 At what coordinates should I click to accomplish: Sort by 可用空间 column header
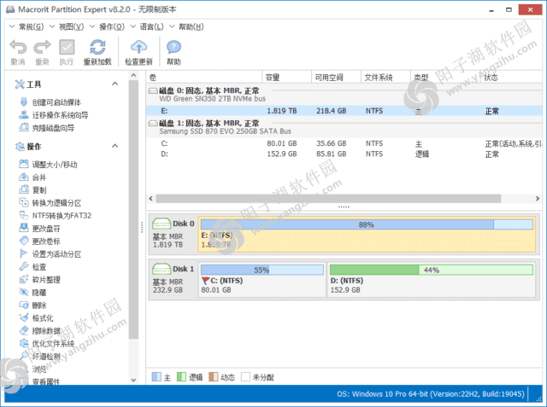point(336,78)
